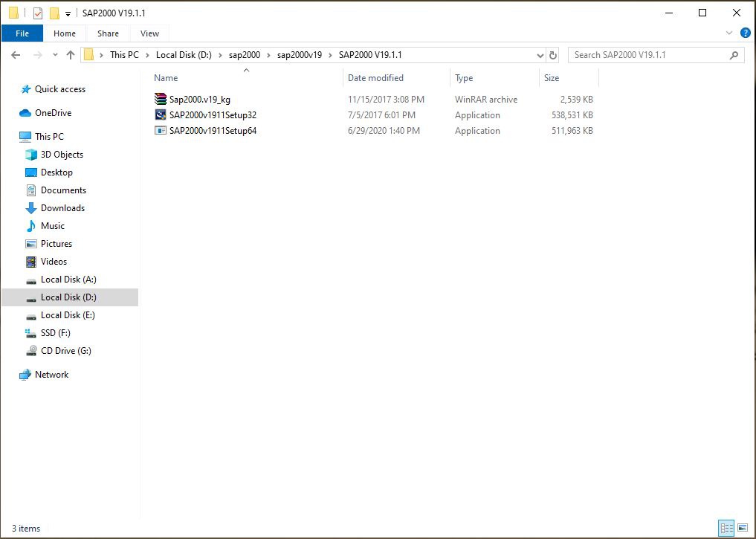Open the Help question mark icon

(746, 33)
